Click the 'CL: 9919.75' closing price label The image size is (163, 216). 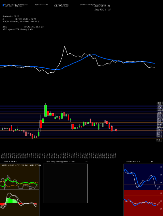(62, 6)
